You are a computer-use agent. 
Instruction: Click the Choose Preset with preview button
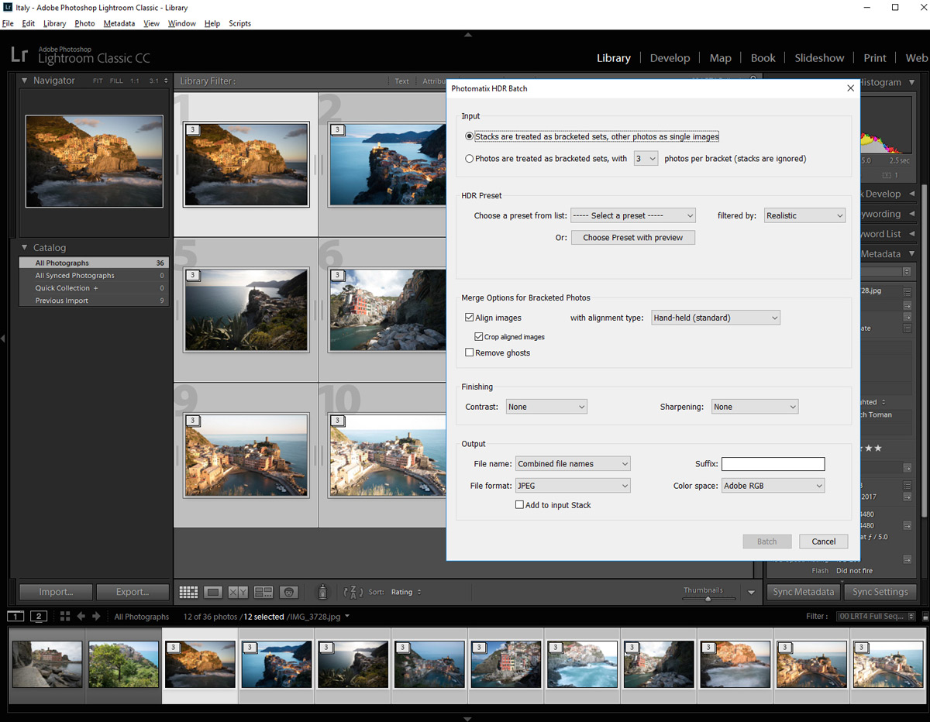(x=632, y=238)
